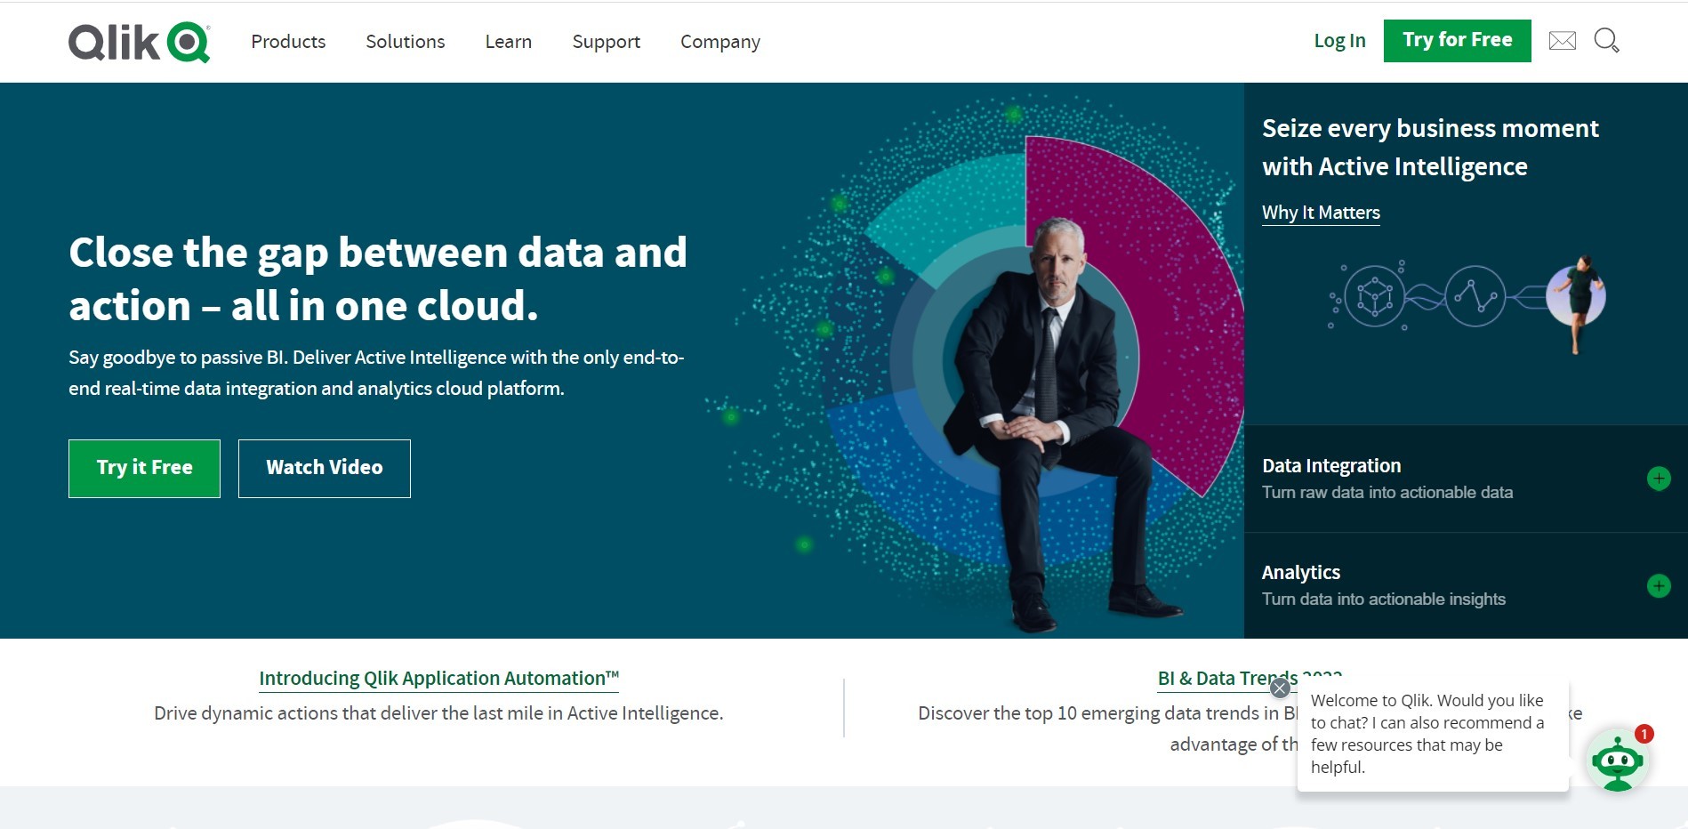
Task: Click the chat welcome message bubble
Action: [1433, 734]
